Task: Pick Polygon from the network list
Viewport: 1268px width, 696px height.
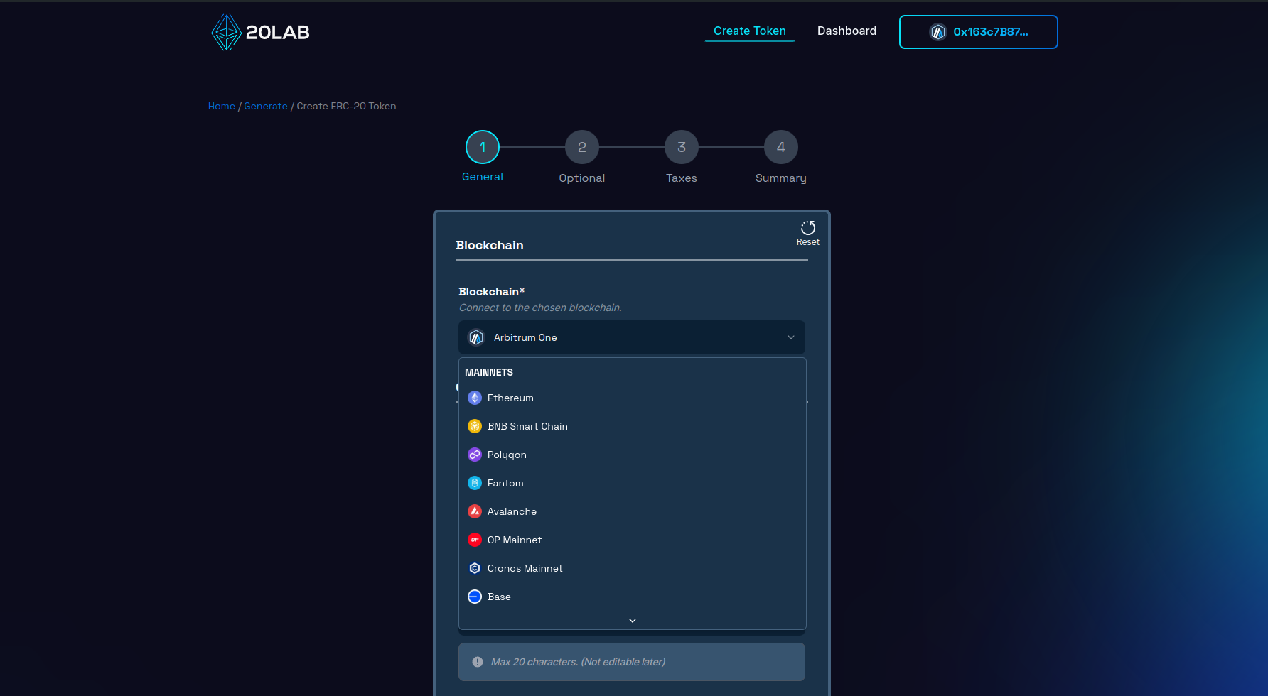Action: tap(633, 455)
